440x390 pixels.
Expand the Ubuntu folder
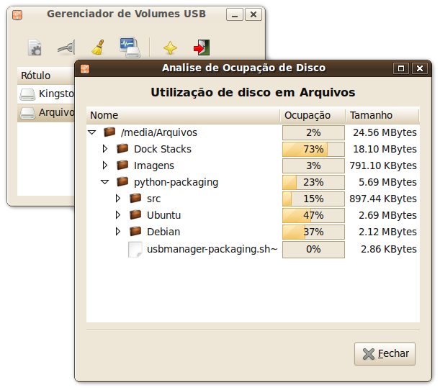pyautogui.click(x=118, y=214)
